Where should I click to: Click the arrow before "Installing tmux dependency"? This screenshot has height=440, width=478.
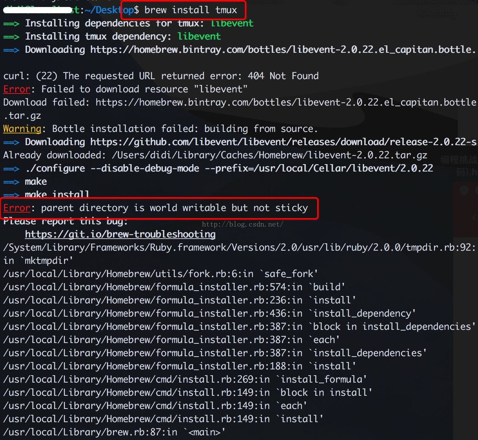click(11, 37)
